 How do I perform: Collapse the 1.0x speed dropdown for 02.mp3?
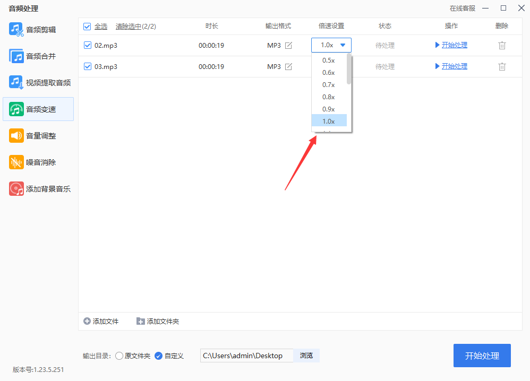coord(331,45)
